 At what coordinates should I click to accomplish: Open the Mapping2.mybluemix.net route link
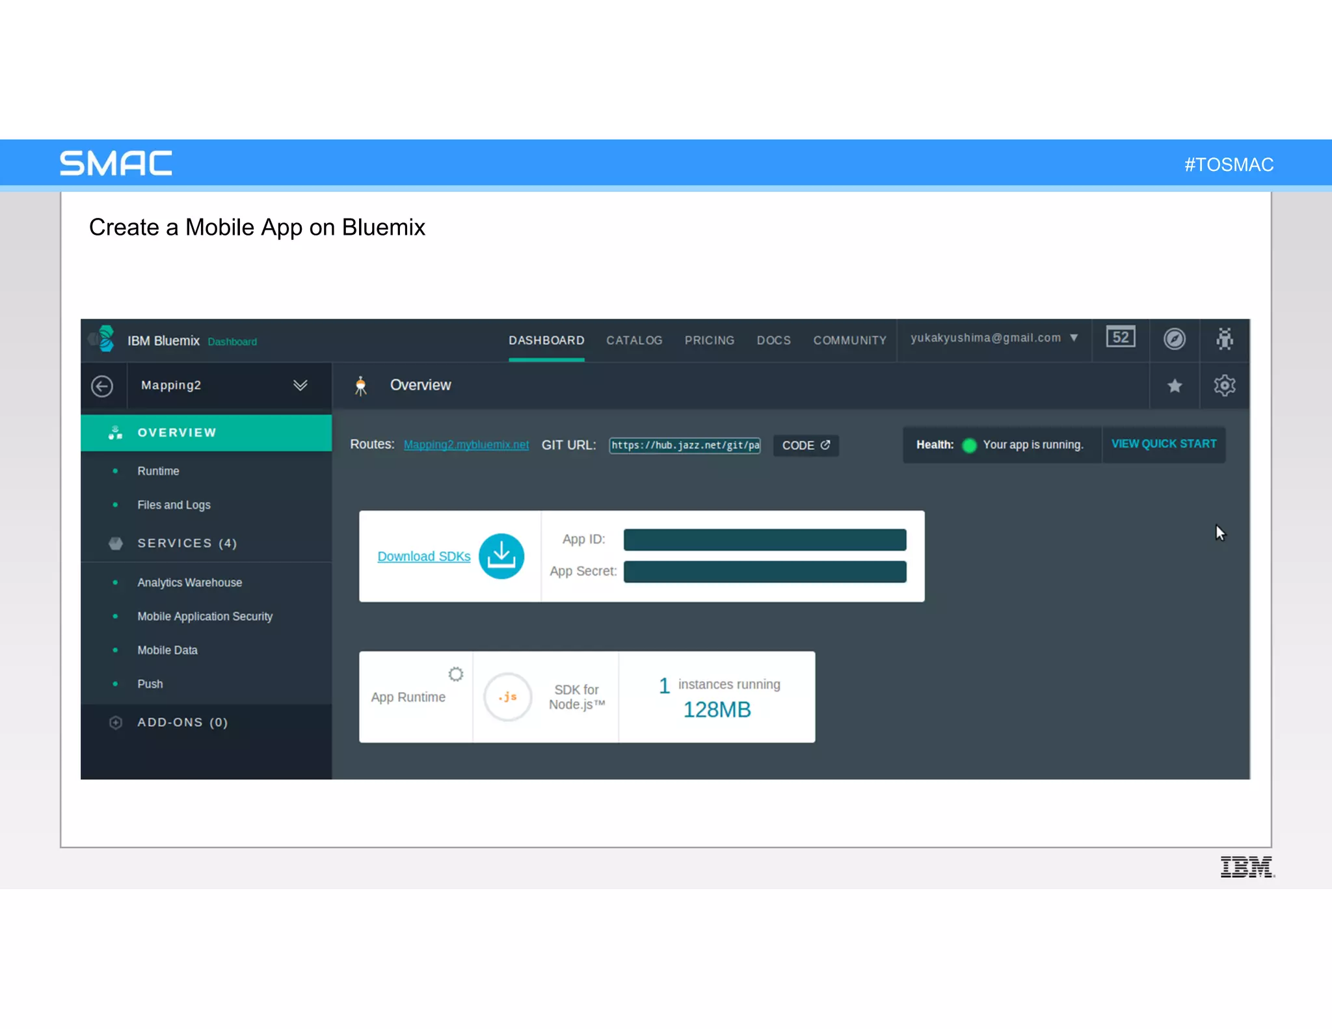tap(466, 445)
